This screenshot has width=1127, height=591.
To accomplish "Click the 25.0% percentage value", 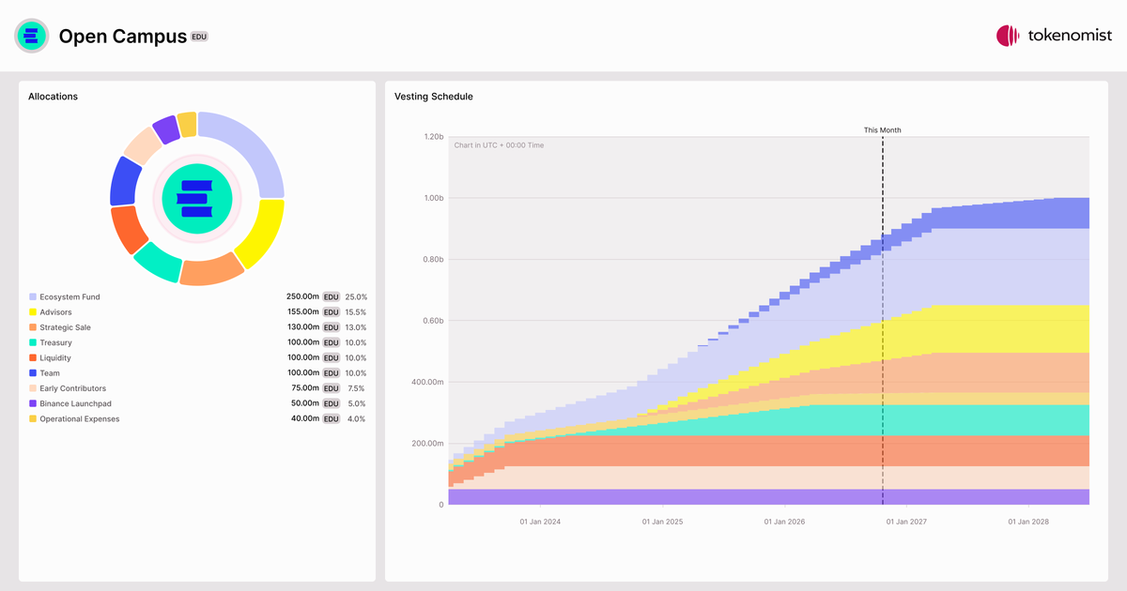I will (x=356, y=296).
